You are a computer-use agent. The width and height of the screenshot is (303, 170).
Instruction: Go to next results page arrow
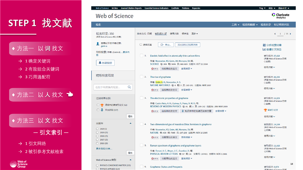pyautogui.click(x=290, y=34)
